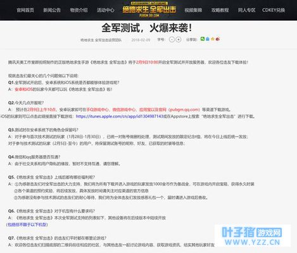This screenshot has width=297, height=253.
Task: Open the CDKEY兑换 nav item
Action: pos(274,10)
